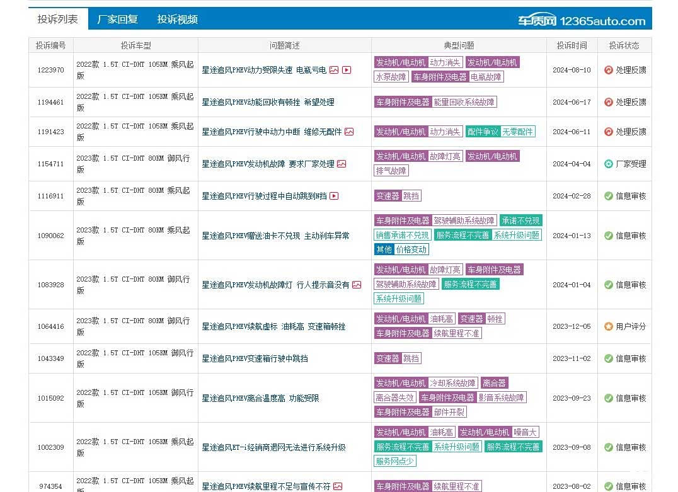Switch to the 厂家回复 tab
678x492 pixels.
[x=117, y=20]
